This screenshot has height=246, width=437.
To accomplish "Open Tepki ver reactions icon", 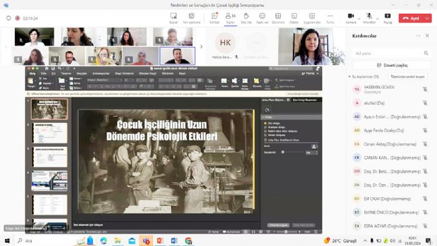I will pos(262,18).
